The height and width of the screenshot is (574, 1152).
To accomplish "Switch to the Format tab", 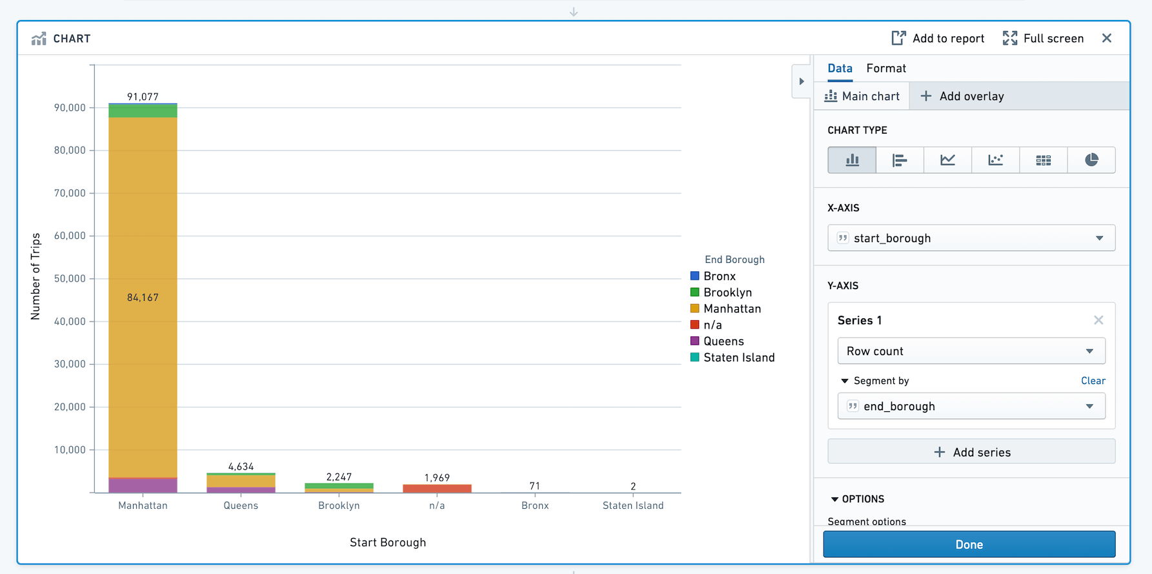I will [x=886, y=68].
